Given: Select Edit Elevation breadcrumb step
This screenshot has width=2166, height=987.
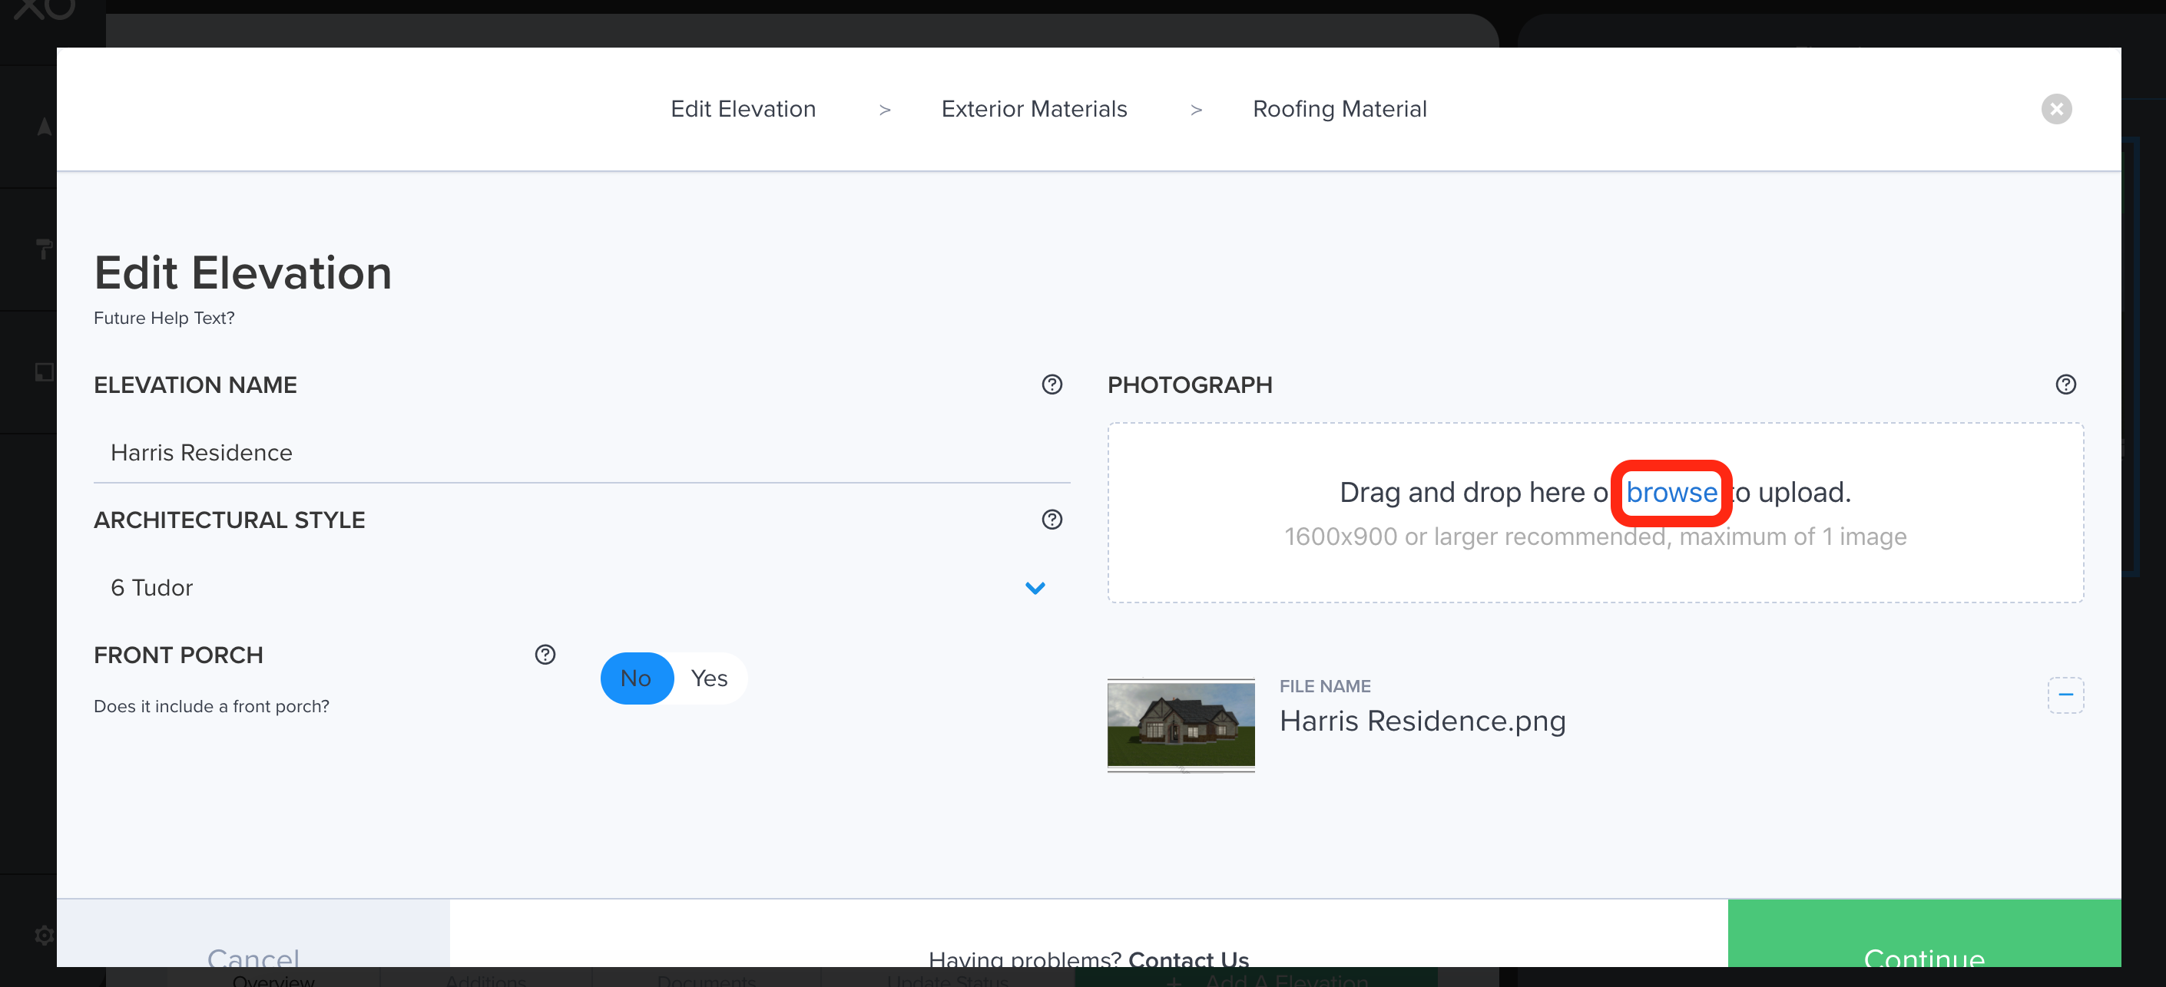Looking at the screenshot, I should pos(743,109).
